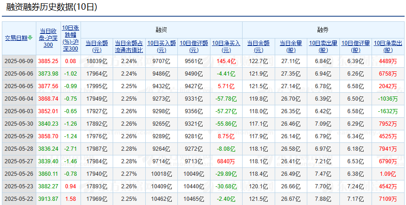Select date cell 2025-05-28
406x205 pixels.
tap(19, 149)
